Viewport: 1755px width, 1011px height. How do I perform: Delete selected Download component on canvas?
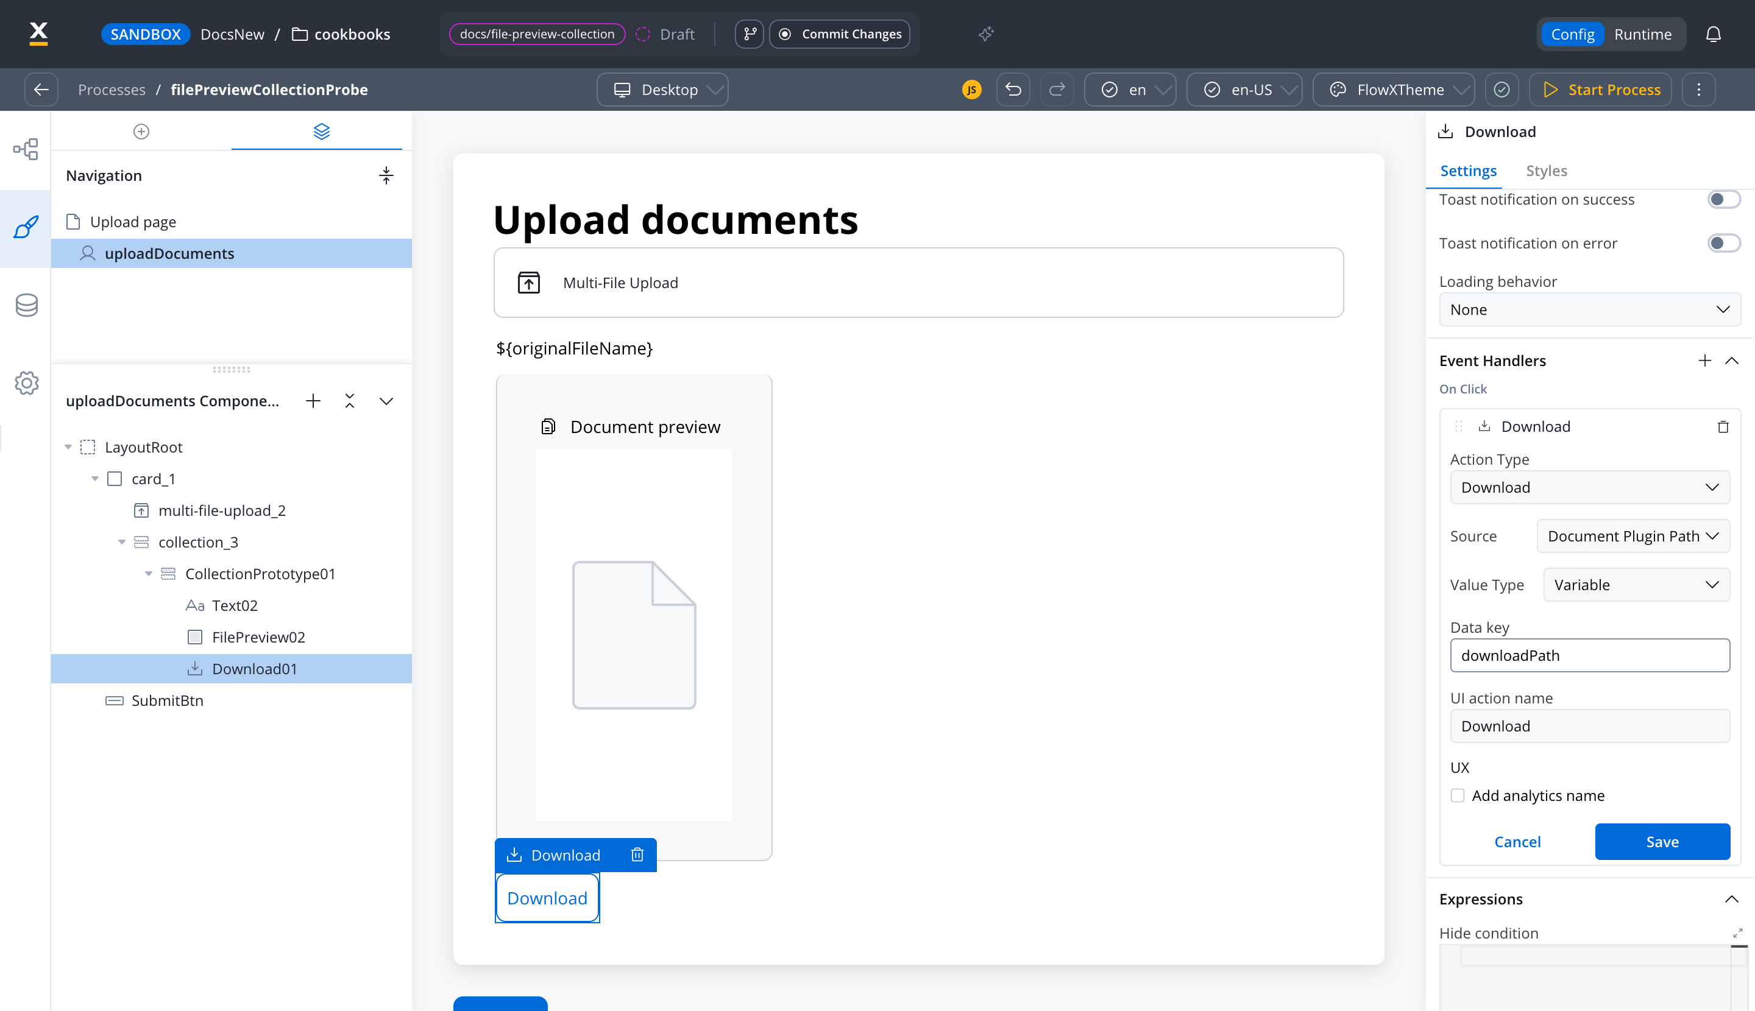[x=637, y=854]
